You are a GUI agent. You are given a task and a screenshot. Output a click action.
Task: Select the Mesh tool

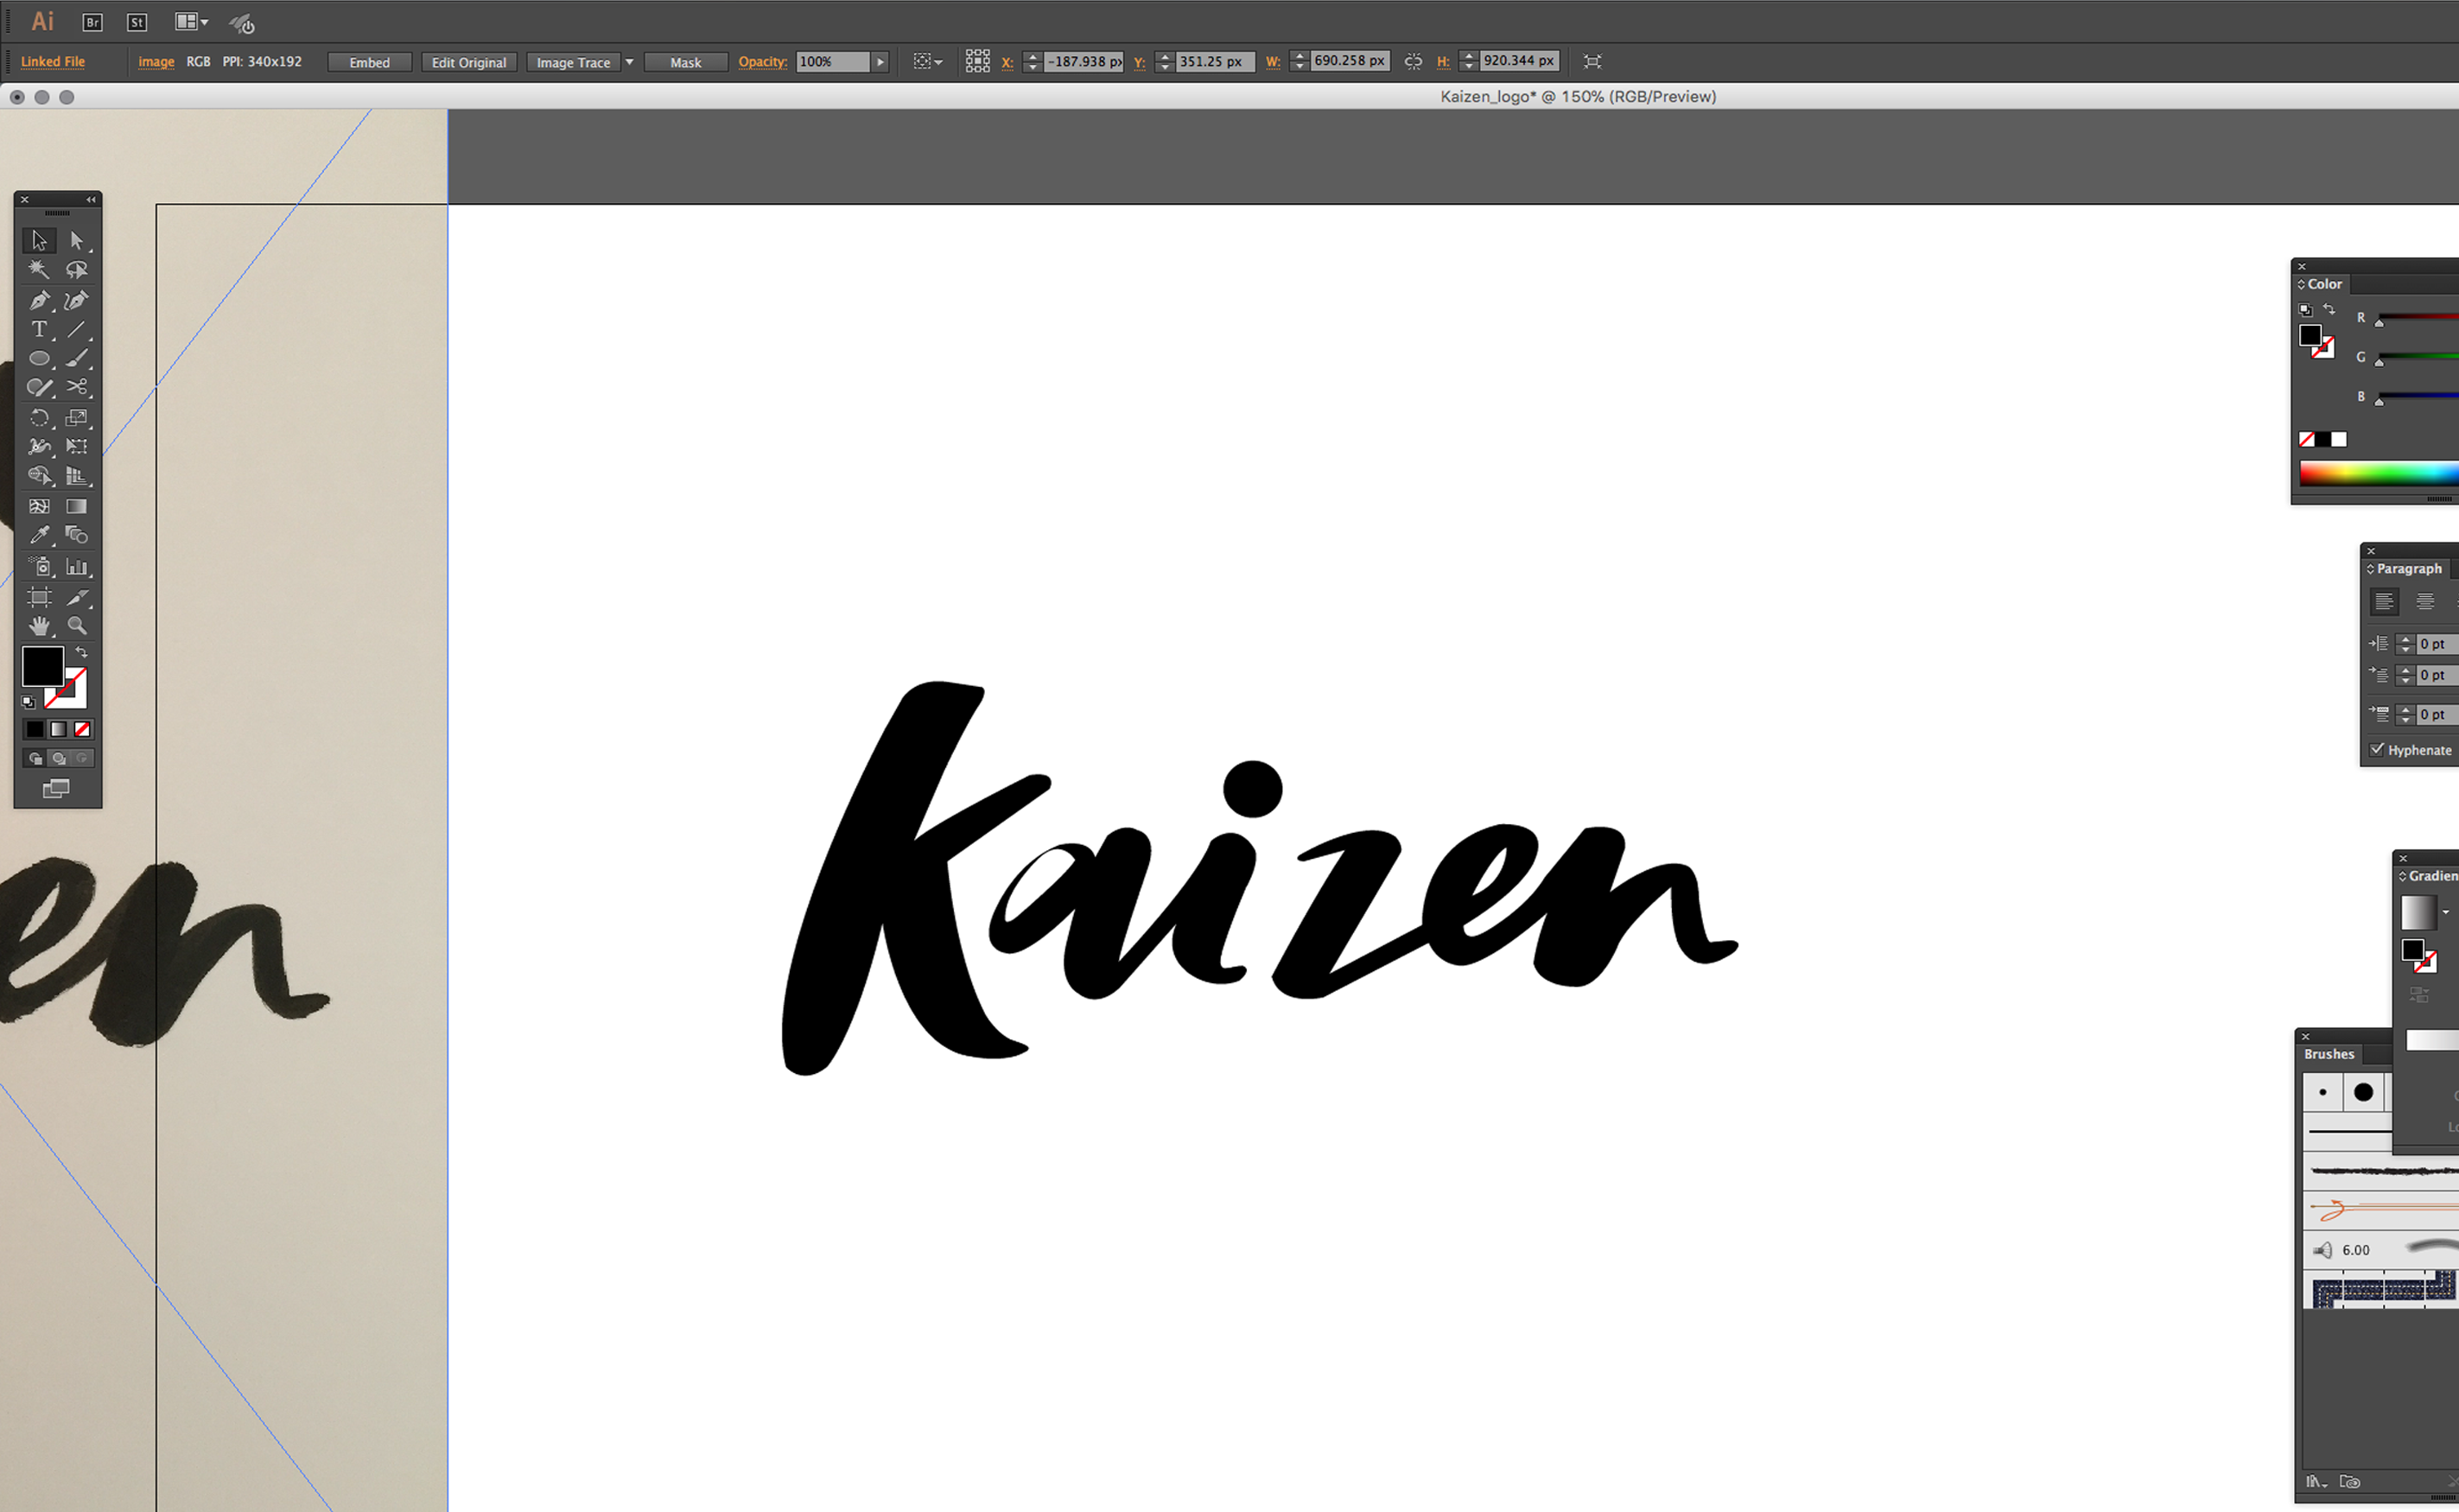tap(39, 506)
